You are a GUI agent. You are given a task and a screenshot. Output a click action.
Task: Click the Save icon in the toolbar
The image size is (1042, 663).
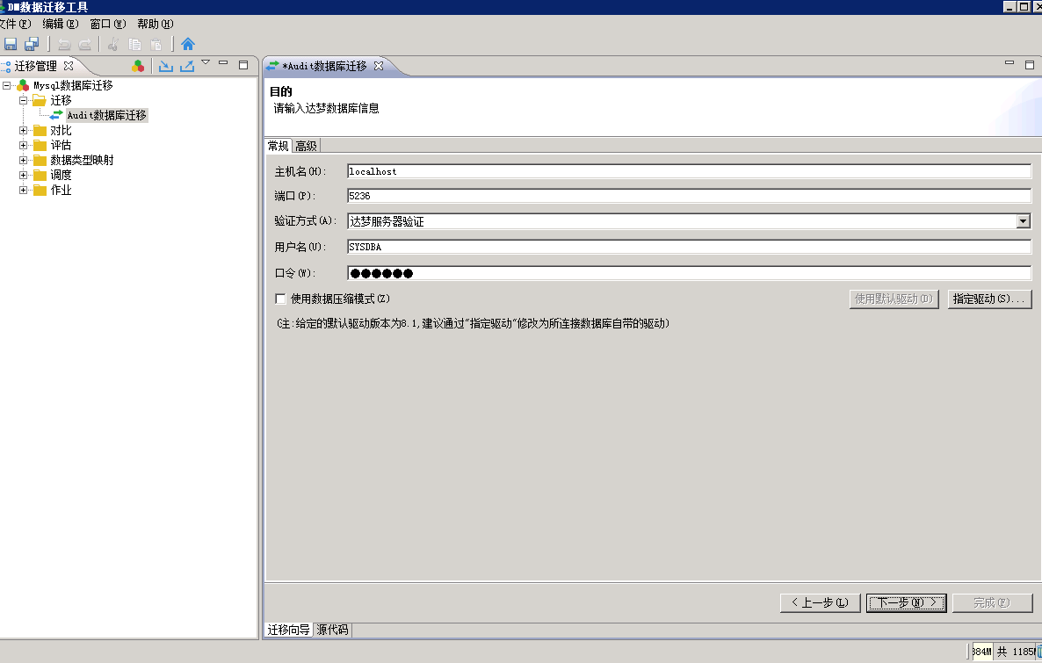tap(11, 44)
